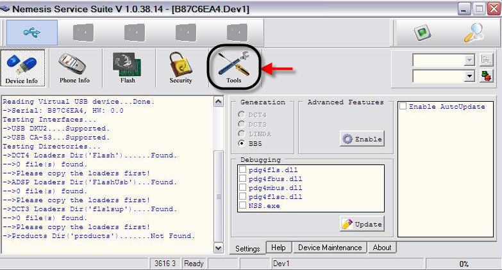Click the Nemesis Service Suite title bar icon
This screenshot has height=270, width=502.
tap(4, 8)
